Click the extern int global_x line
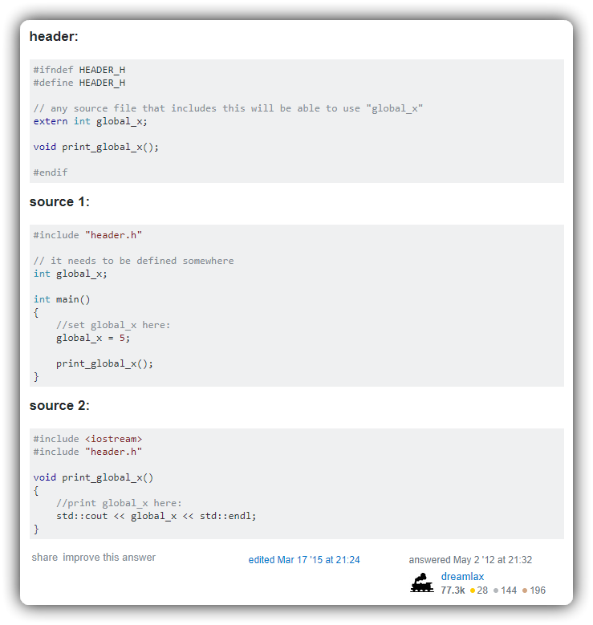593x625 pixels. coord(90,121)
